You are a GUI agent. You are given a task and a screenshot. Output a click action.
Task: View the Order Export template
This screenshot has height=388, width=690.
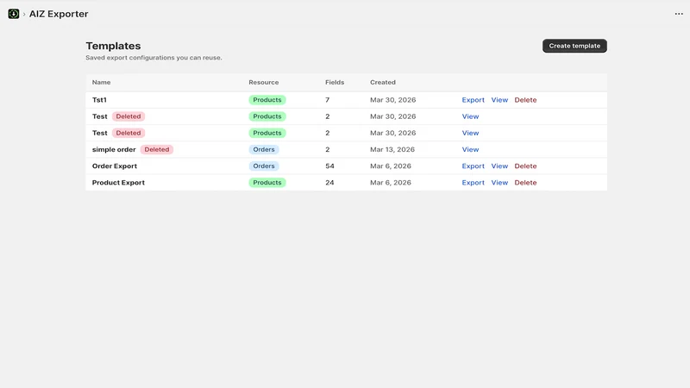pos(499,166)
